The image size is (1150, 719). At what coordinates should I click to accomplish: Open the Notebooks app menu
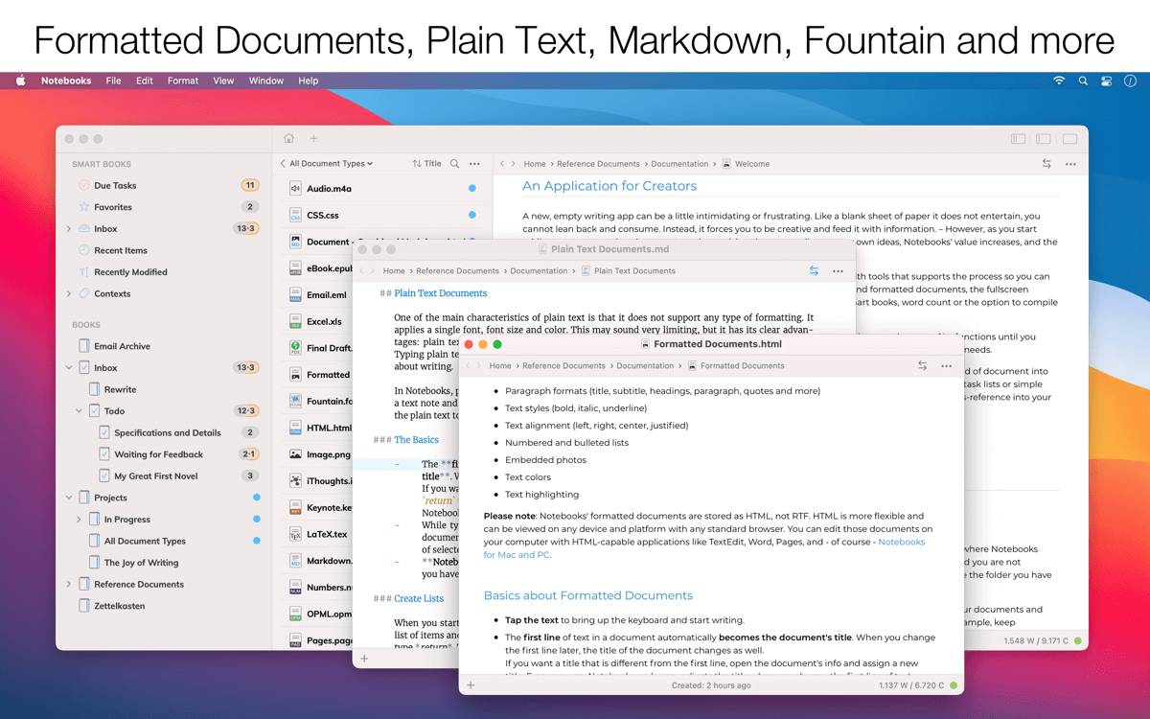point(66,81)
